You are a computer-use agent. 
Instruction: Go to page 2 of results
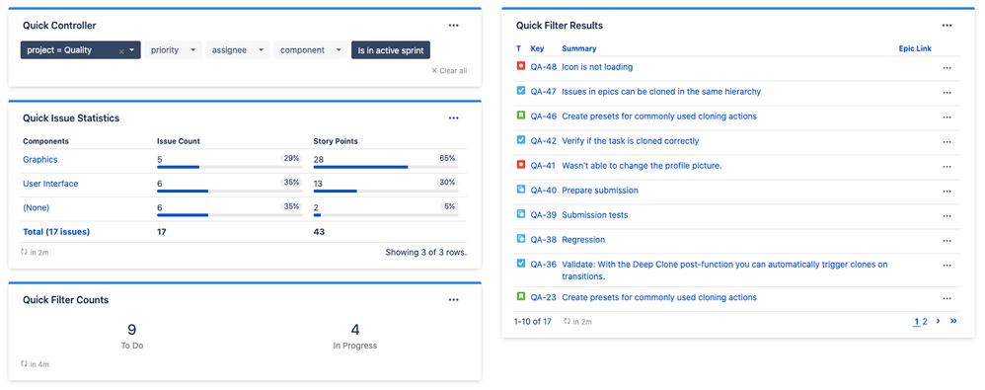click(925, 322)
